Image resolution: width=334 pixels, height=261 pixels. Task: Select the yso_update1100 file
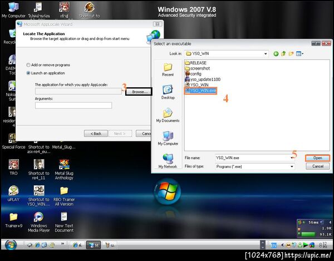coord(203,79)
